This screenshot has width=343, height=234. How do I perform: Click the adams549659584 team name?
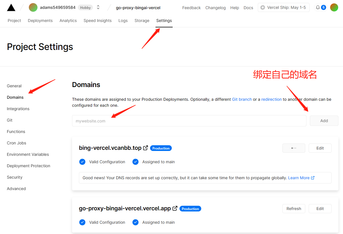tap(58, 7)
